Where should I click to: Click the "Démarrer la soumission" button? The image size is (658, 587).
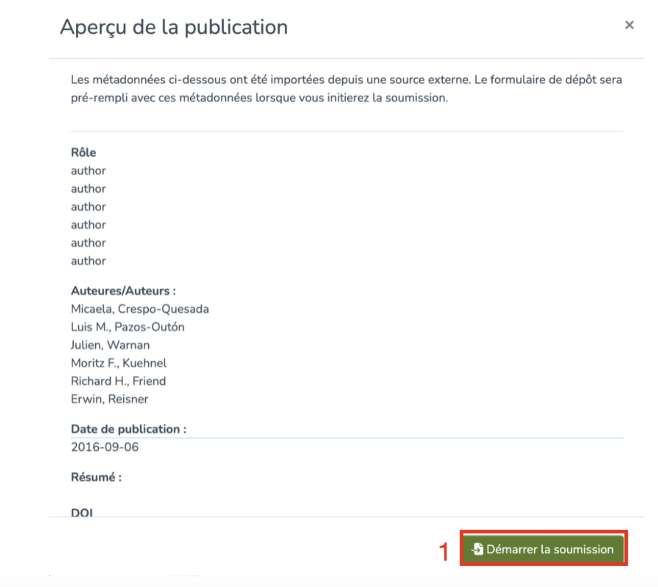click(x=543, y=549)
